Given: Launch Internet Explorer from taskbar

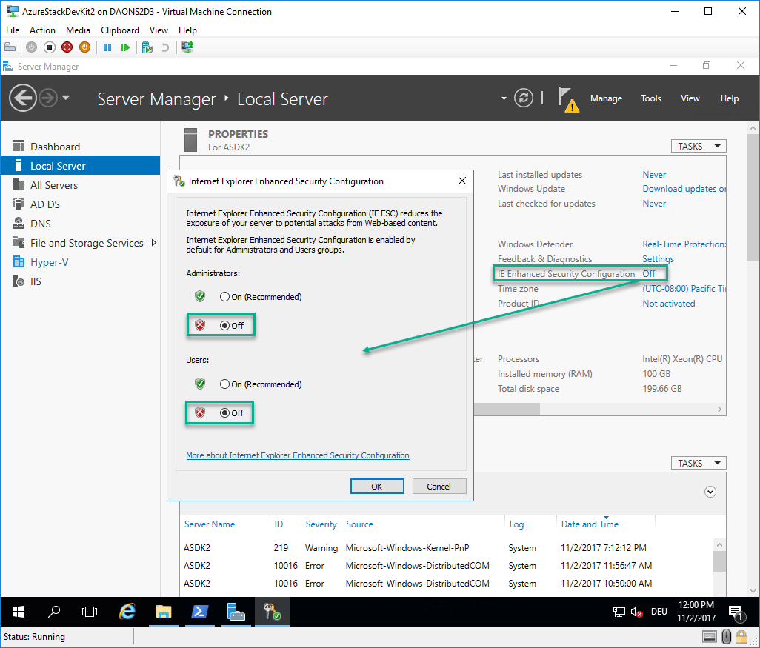Looking at the screenshot, I should point(127,612).
